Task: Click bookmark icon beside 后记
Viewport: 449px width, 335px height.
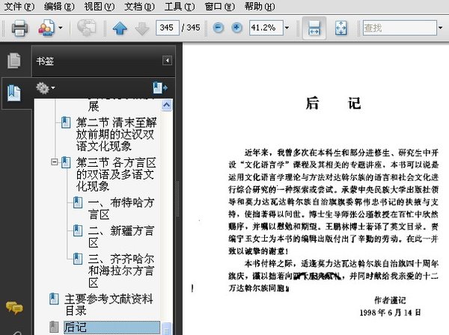Action: pyautogui.click(x=54, y=327)
